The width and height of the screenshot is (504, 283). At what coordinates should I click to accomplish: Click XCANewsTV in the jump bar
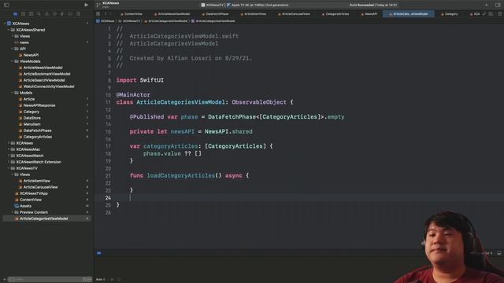pyautogui.click(x=129, y=21)
